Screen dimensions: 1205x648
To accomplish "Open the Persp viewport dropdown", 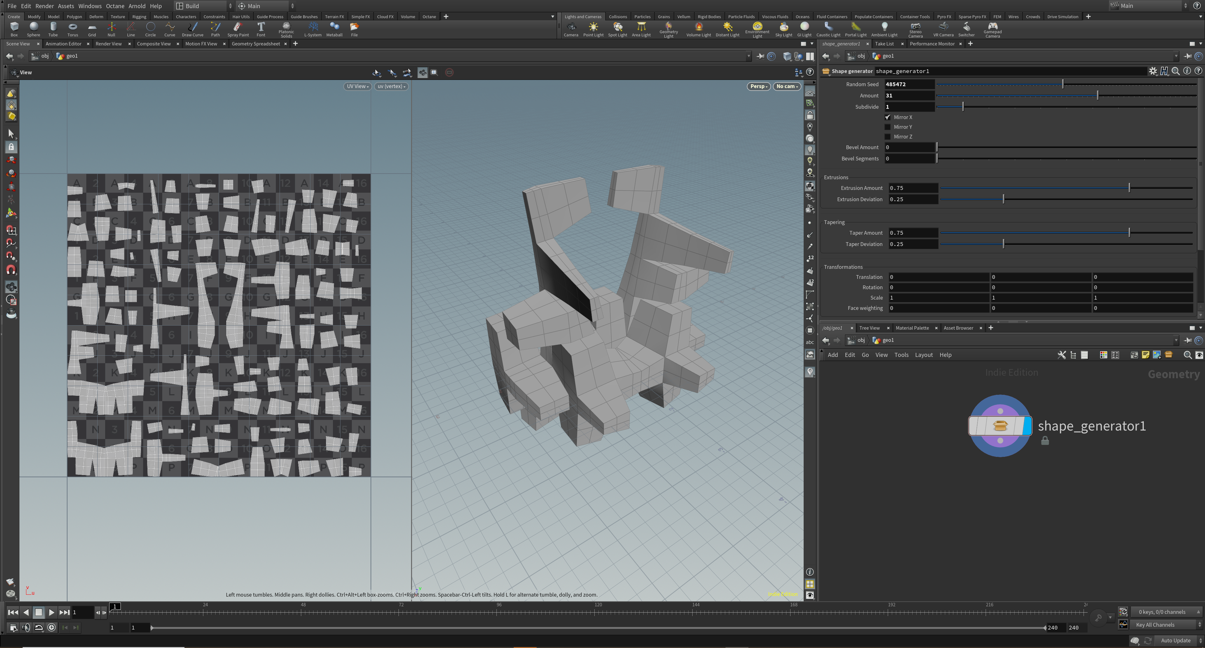I will [x=758, y=86].
